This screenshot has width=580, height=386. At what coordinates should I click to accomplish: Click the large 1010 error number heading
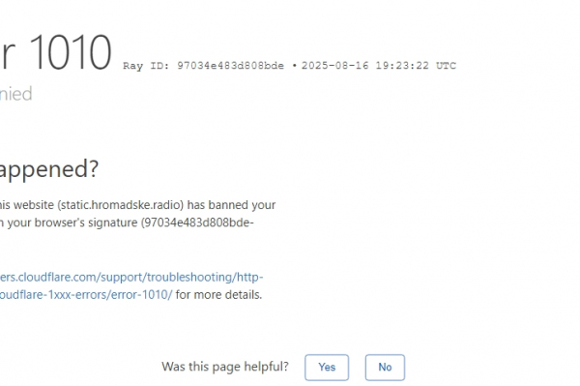70,52
